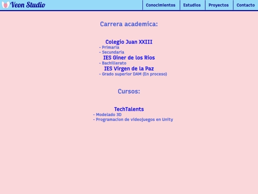Go to the Estudios section
The width and height of the screenshot is (258, 194).
[x=192, y=5]
